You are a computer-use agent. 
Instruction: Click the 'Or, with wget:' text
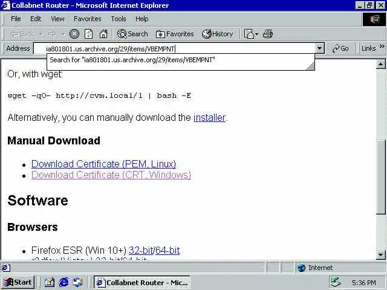click(35, 74)
